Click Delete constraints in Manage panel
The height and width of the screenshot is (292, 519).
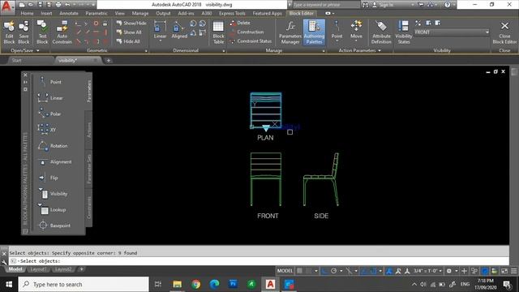tap(240, 23)
